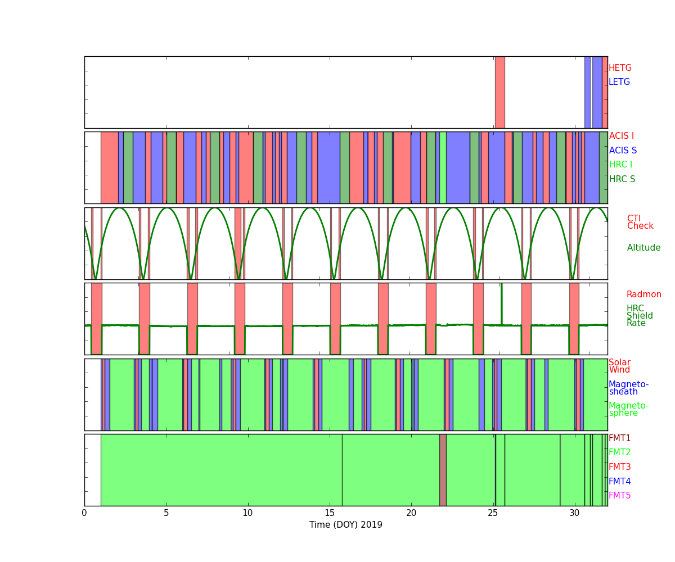Click the HETG legend label

620,68
